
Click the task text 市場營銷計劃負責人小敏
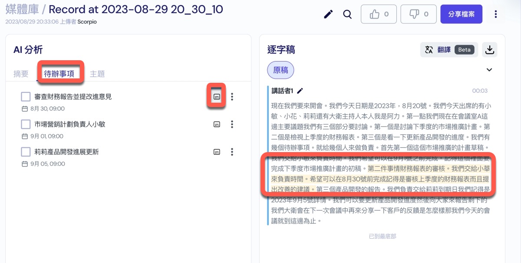pos(70,124)
